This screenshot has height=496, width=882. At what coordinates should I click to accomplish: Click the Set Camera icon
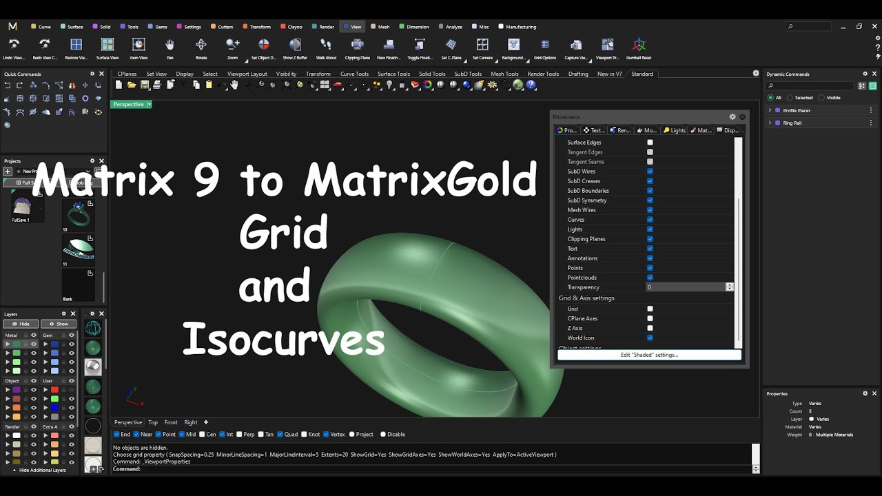[x=482, y=44]
